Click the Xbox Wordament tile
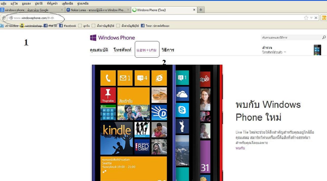 tap(108, 112)
